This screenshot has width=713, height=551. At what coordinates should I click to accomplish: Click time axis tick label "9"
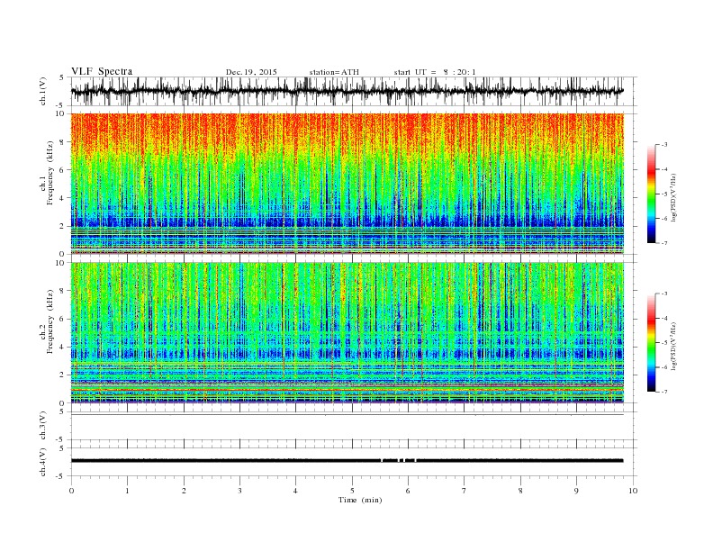tap(576, 491)
